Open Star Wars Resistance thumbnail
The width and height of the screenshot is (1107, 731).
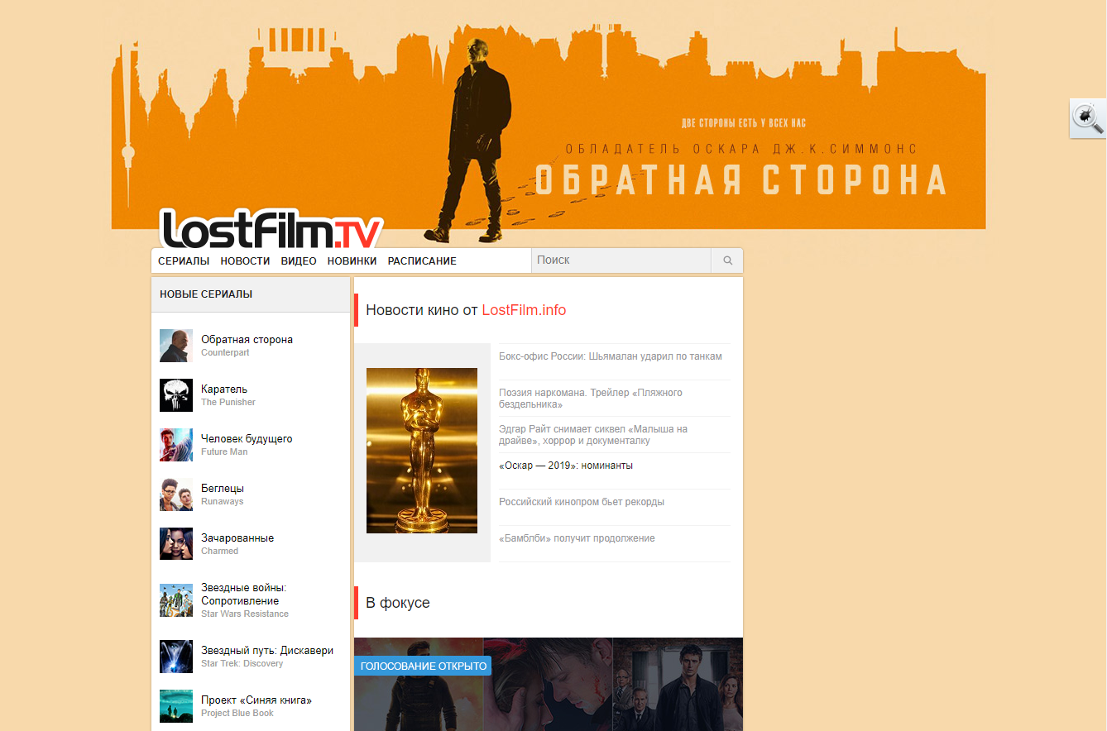176,600
